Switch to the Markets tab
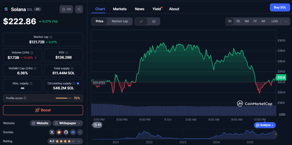Screen dimensions: 292x145 (x=120, y=9)
